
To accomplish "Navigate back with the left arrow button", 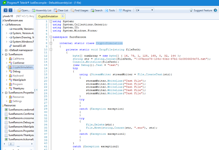I will click(x=5, y=10).
